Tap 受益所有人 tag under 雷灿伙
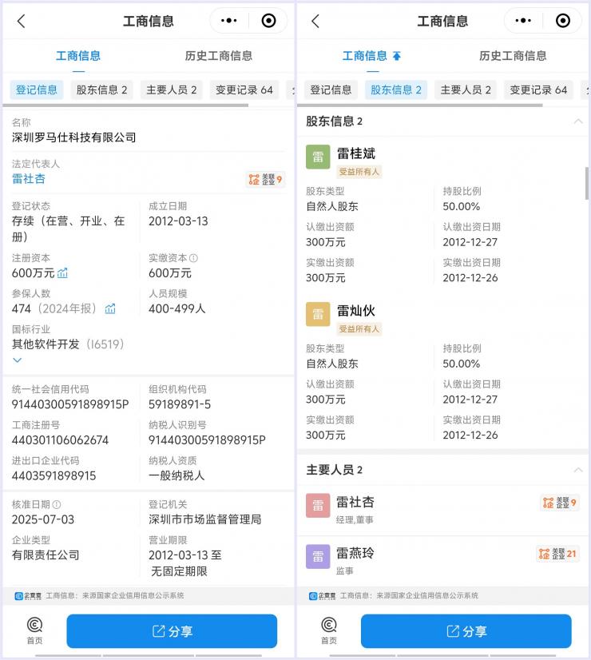 coord(359,329)
